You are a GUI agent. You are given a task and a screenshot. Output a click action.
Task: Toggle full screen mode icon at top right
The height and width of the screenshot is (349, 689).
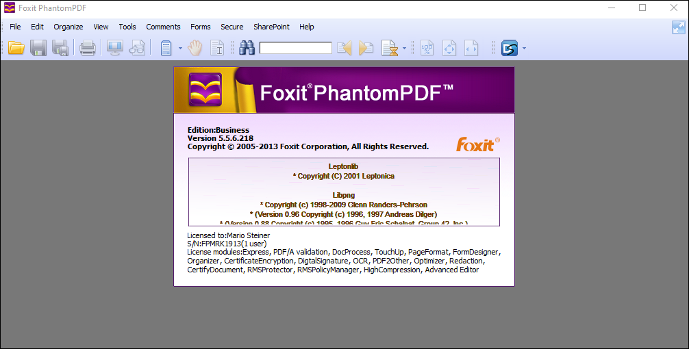click(x=678, y=27)
